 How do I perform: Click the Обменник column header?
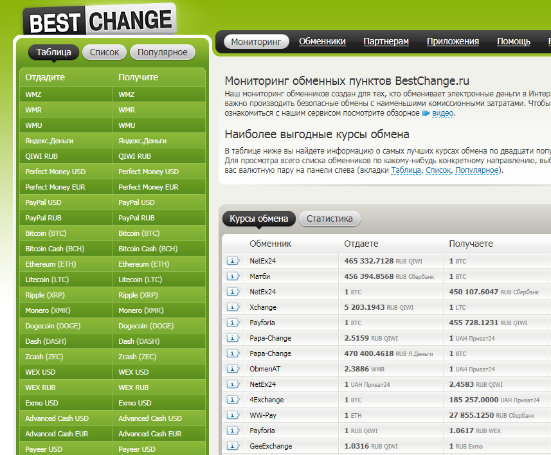pos(271,244)
